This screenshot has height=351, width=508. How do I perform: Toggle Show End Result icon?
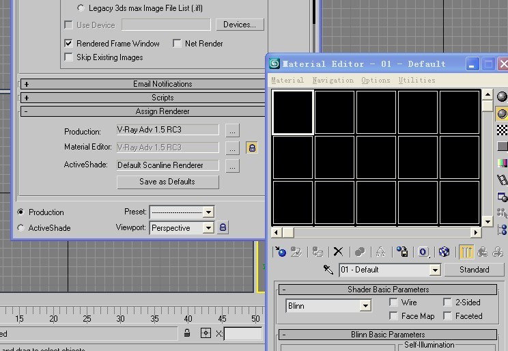[466, 252]
